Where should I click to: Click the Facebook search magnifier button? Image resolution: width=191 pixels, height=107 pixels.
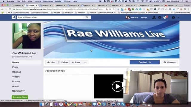pos(87,17)
